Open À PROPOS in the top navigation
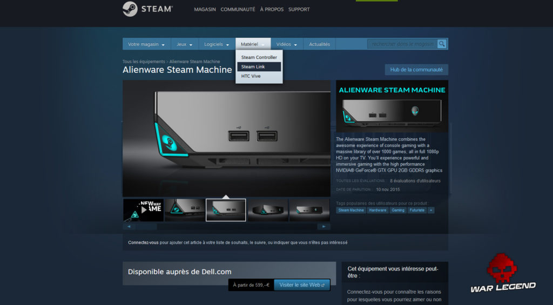The image size is (553, 305). (x=272, y=10)
